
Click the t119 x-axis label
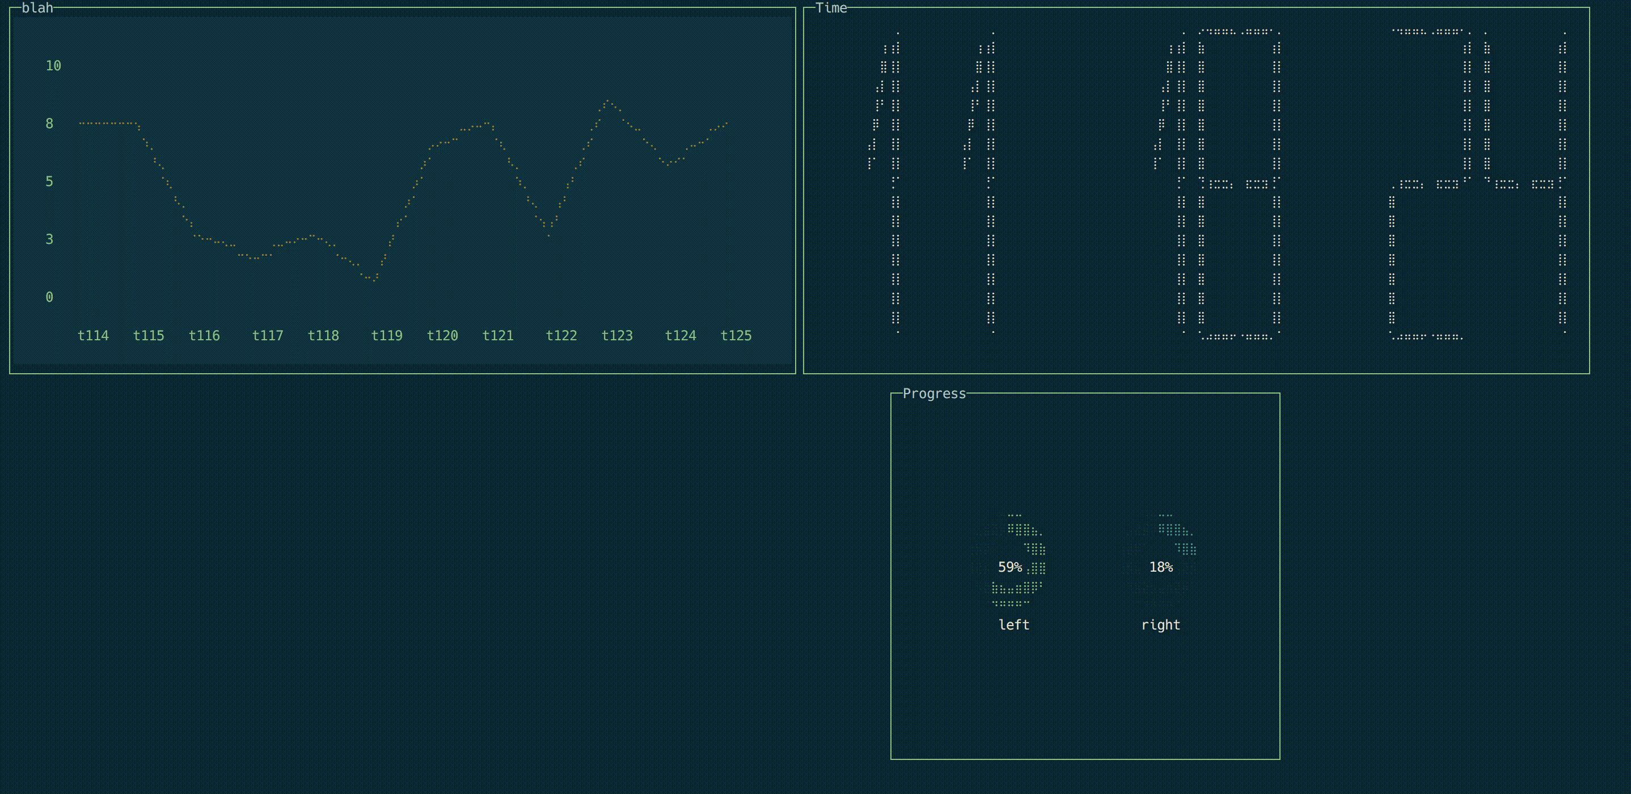[x=387, y=336]
